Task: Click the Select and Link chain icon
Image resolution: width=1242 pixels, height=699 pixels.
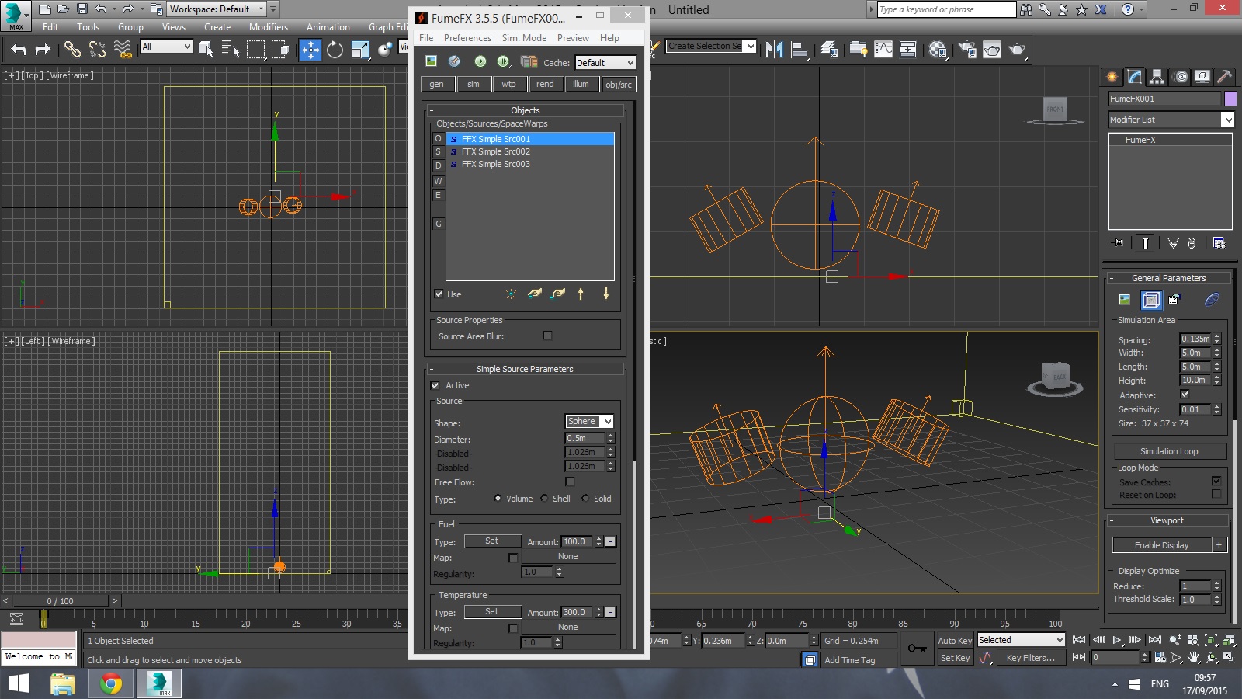Action: tap(72, 50)
